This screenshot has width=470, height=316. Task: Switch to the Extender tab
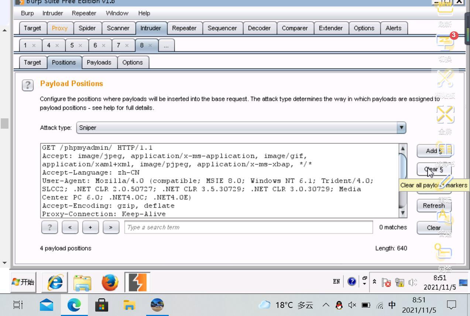pos(331,28)
